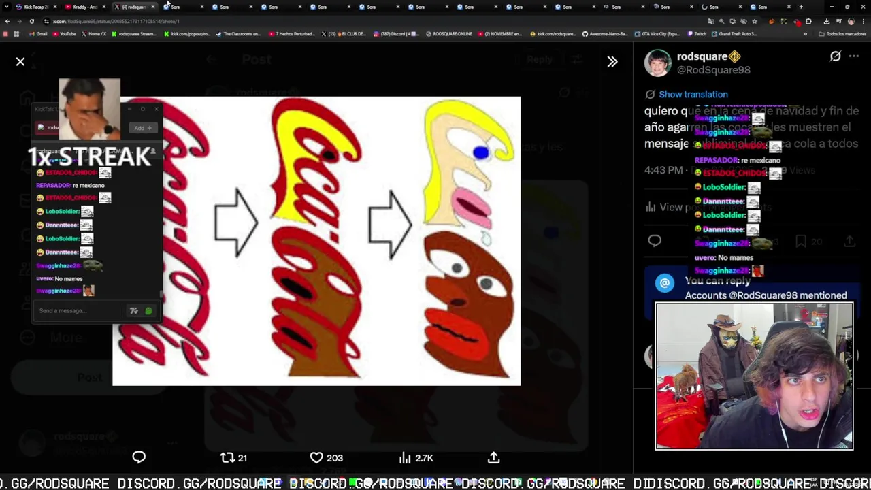Open a new browser tab with plus button
This screenshot has width=871, height=490.
(x=801, y=7)
